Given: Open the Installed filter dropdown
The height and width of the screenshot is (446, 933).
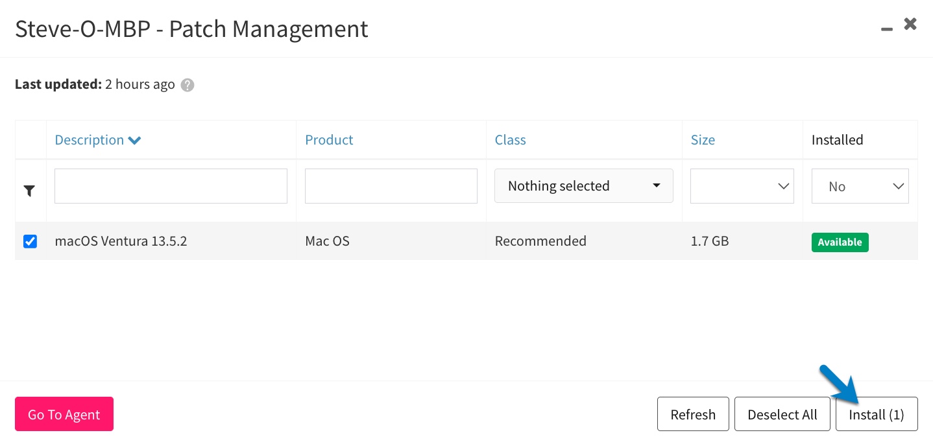Looking at the screenshot, I should tap(860, 186).
